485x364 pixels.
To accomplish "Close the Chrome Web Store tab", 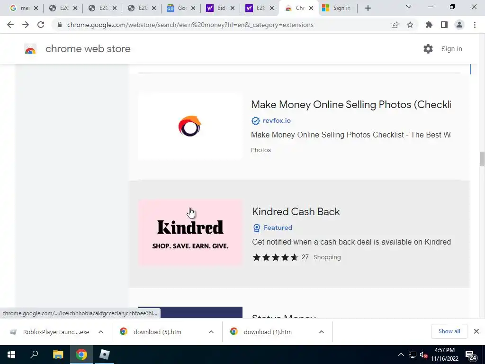I will pos(311,9).
